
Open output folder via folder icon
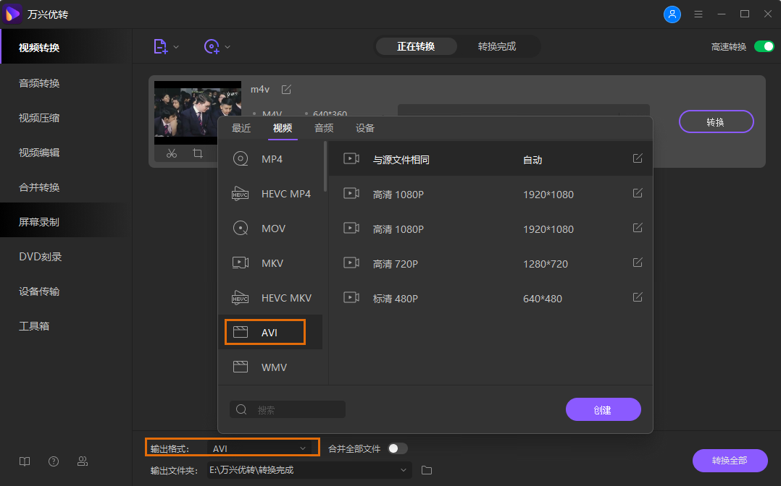pos(426,469)
